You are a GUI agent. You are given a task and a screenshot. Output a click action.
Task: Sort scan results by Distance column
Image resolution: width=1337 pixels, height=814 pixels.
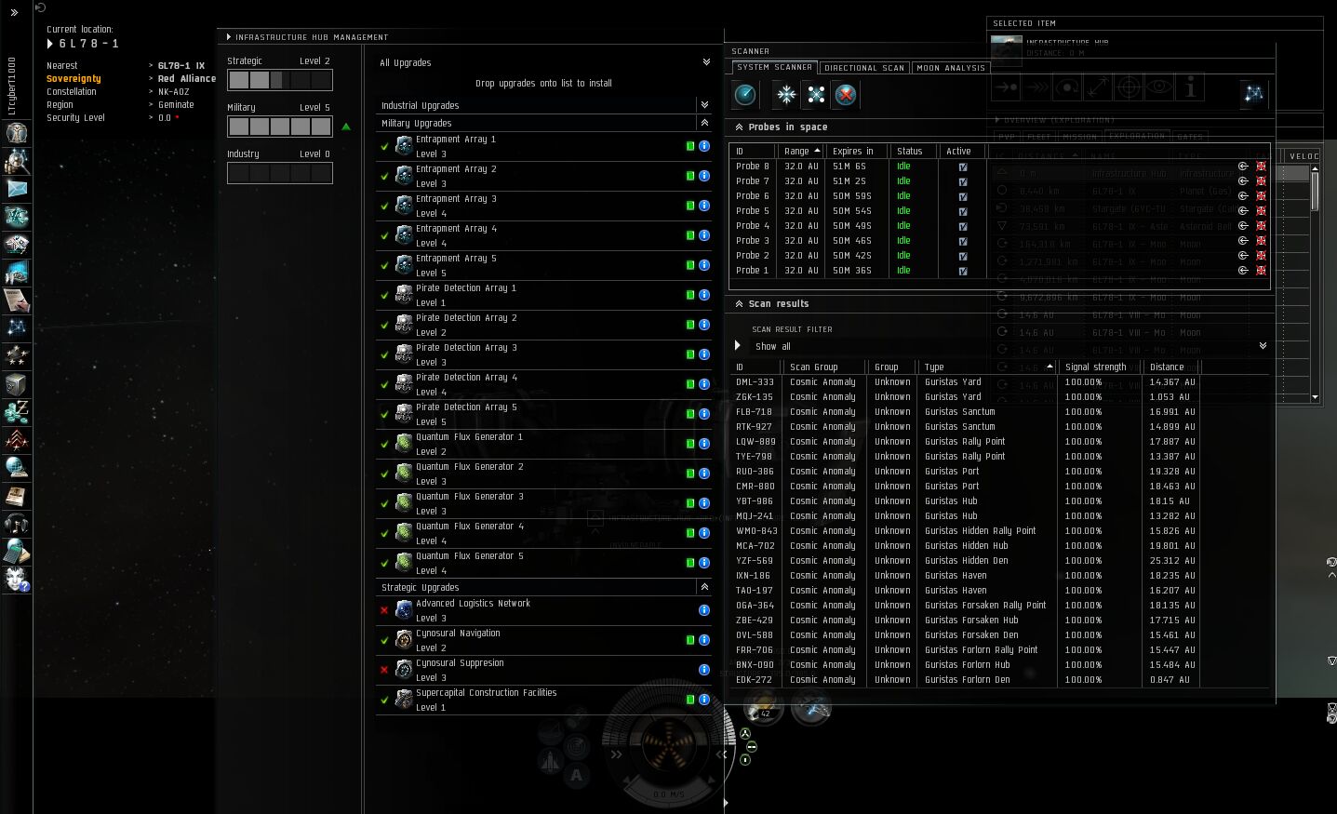pyautogui.click(x=1171, y=367)
